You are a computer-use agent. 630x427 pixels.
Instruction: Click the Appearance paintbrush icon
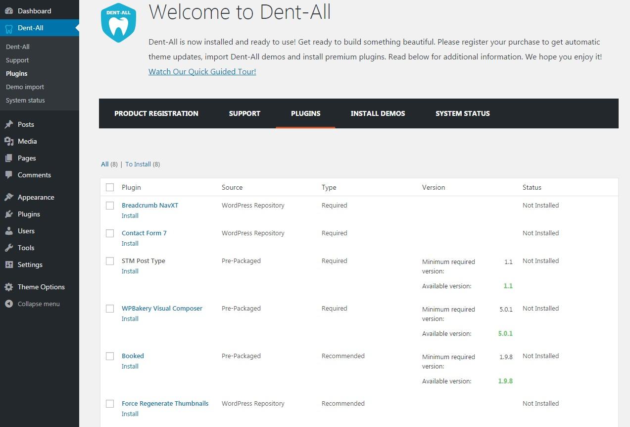[x=9, y=197]
